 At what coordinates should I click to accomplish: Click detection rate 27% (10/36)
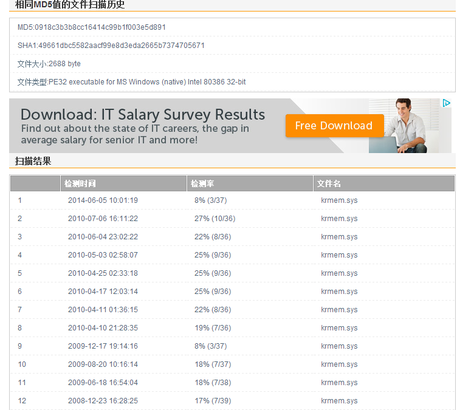[x=215, y=219]
